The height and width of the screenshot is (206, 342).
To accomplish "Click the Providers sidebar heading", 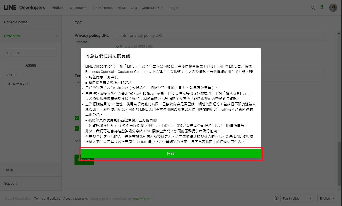I will (12, 36).
